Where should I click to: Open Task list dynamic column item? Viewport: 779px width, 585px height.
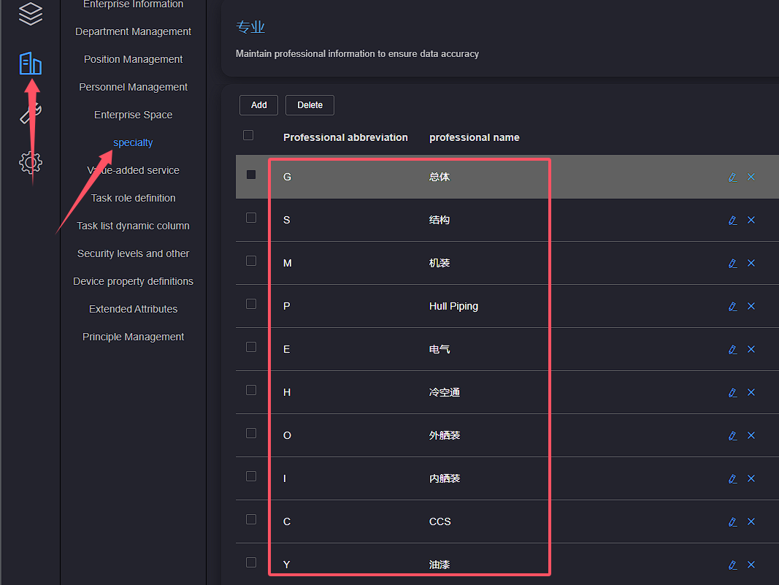[x=133, y=226]
